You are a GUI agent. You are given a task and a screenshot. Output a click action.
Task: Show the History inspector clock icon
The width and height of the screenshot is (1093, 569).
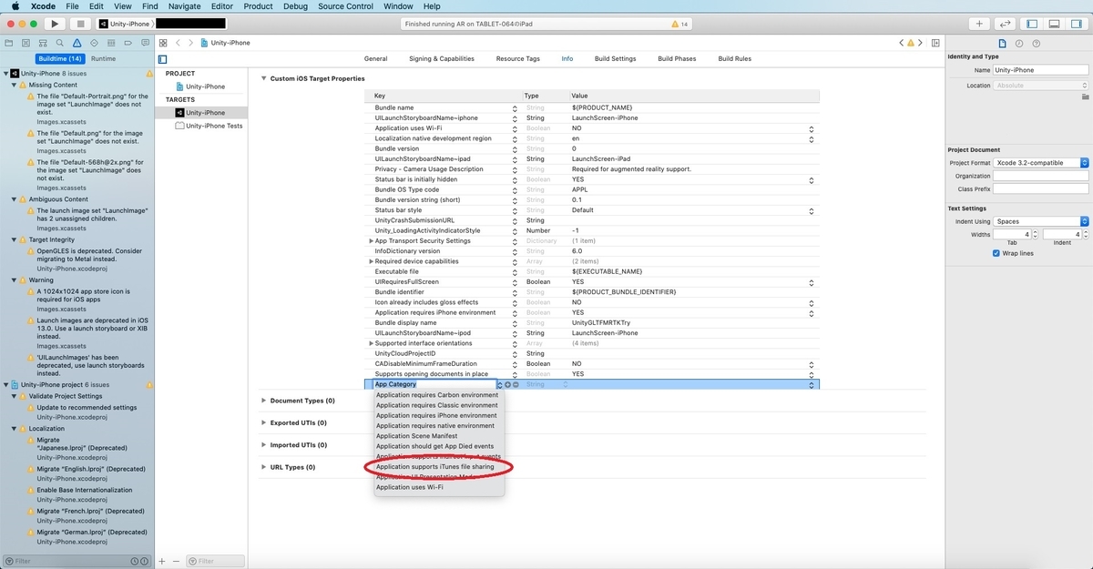[1018, 43]
